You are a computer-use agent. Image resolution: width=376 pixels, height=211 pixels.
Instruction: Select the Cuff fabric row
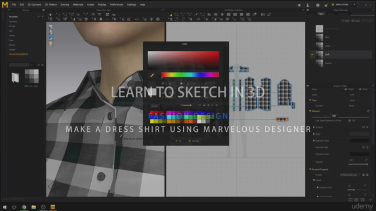(341, 55)
